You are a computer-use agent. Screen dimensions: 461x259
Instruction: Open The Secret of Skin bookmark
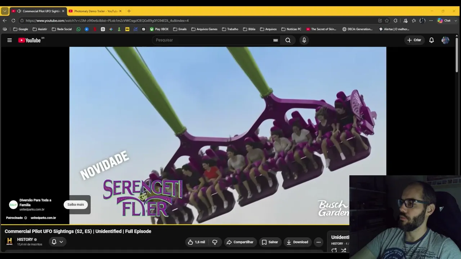(x=321, y=29)
